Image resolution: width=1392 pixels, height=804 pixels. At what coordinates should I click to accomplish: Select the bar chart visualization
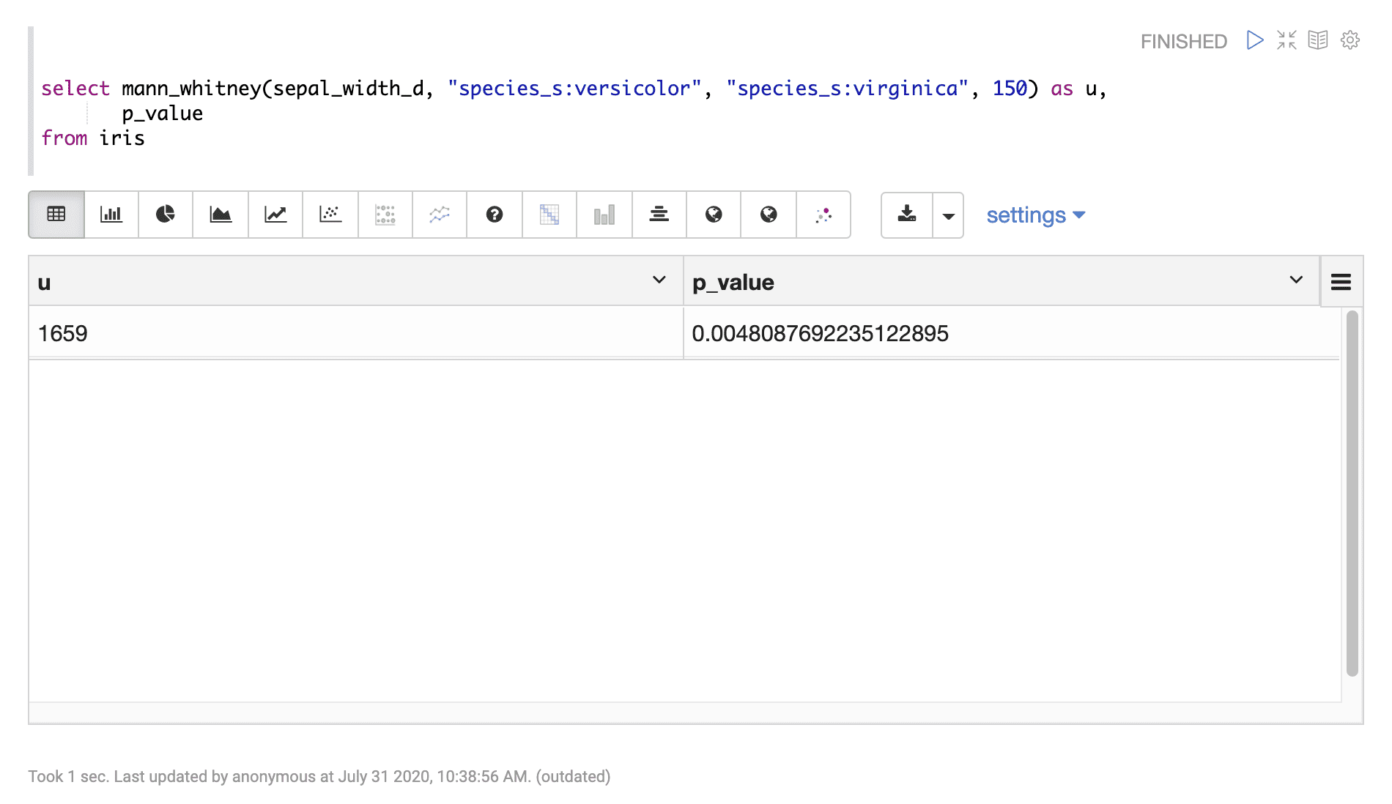pos(111,215)
